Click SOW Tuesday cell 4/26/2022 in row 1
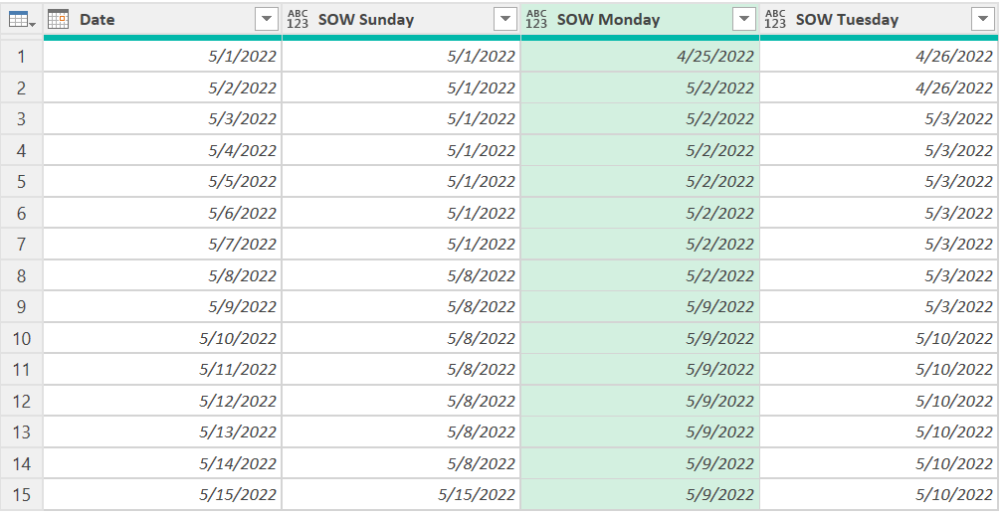 click(879, 57)
